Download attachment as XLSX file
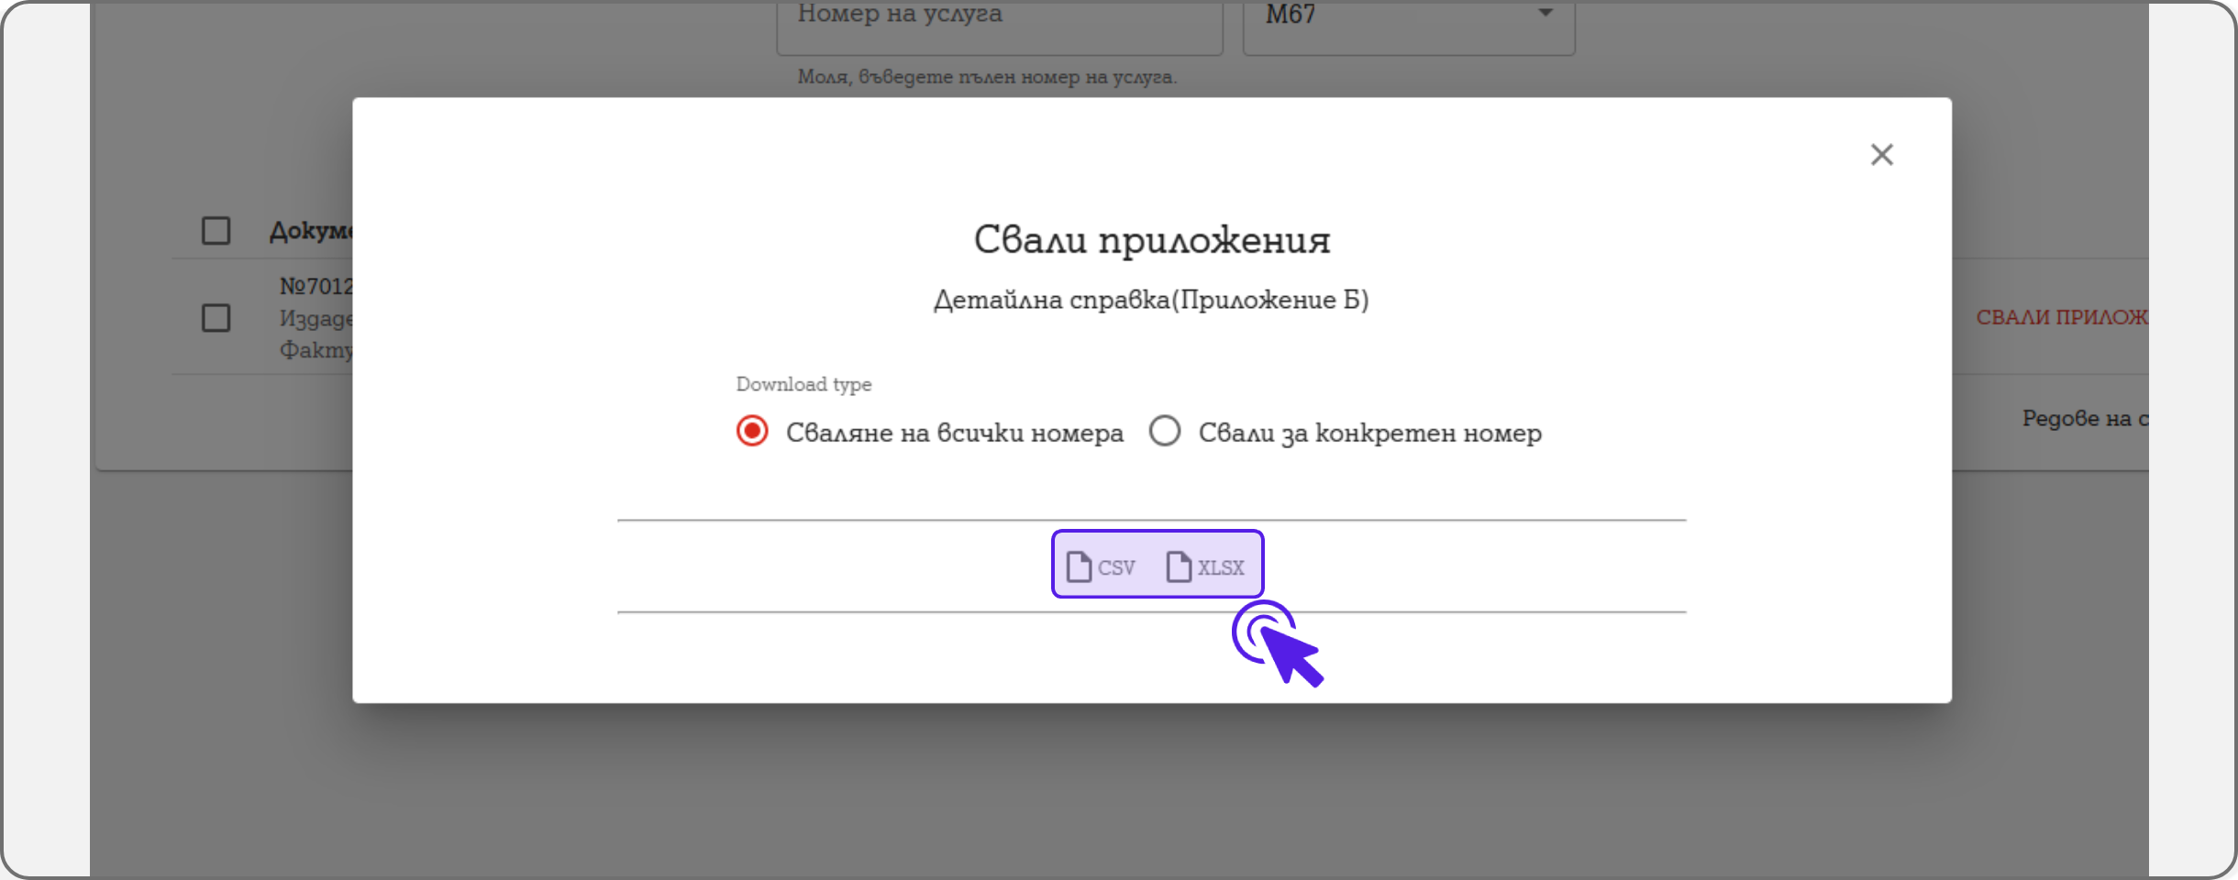 (1205, 567)
